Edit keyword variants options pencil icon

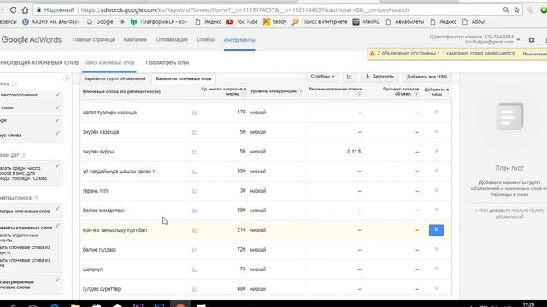[x=57, y=226]
